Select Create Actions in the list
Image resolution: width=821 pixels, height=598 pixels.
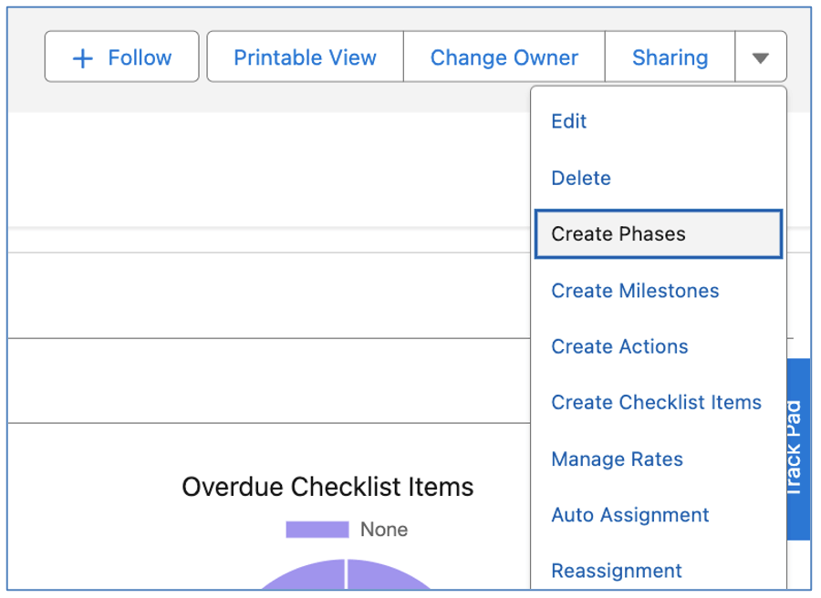(619, 346)
